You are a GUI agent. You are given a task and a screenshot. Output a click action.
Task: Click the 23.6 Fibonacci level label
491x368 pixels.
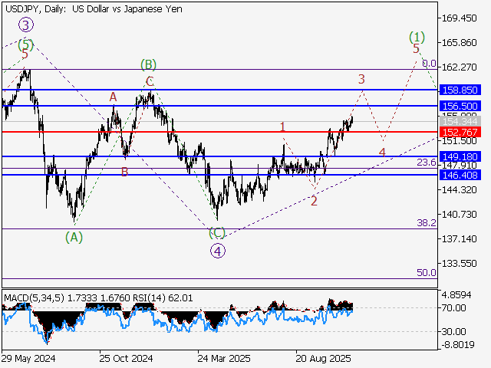tap(426, 163)
